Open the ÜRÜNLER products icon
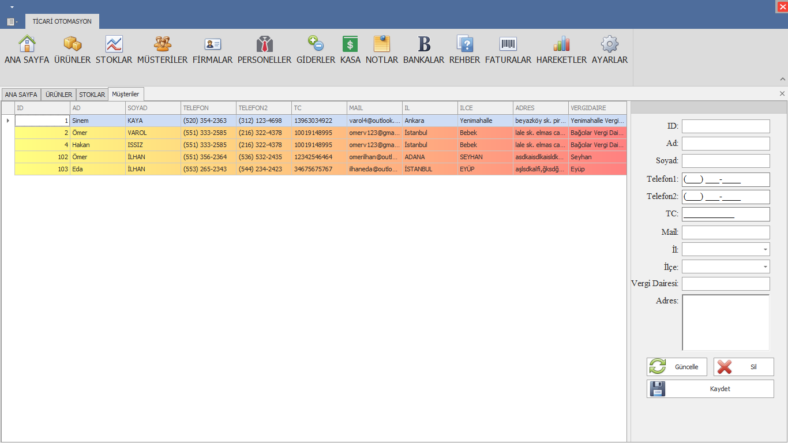The width and height of the screenshot is (788, 443). click(x=72, y=44)
